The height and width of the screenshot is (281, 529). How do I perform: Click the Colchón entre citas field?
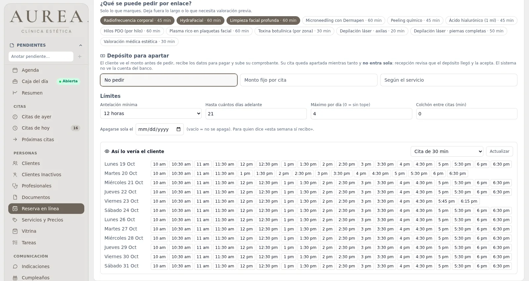pyautogui.click(x=467, y=114)
